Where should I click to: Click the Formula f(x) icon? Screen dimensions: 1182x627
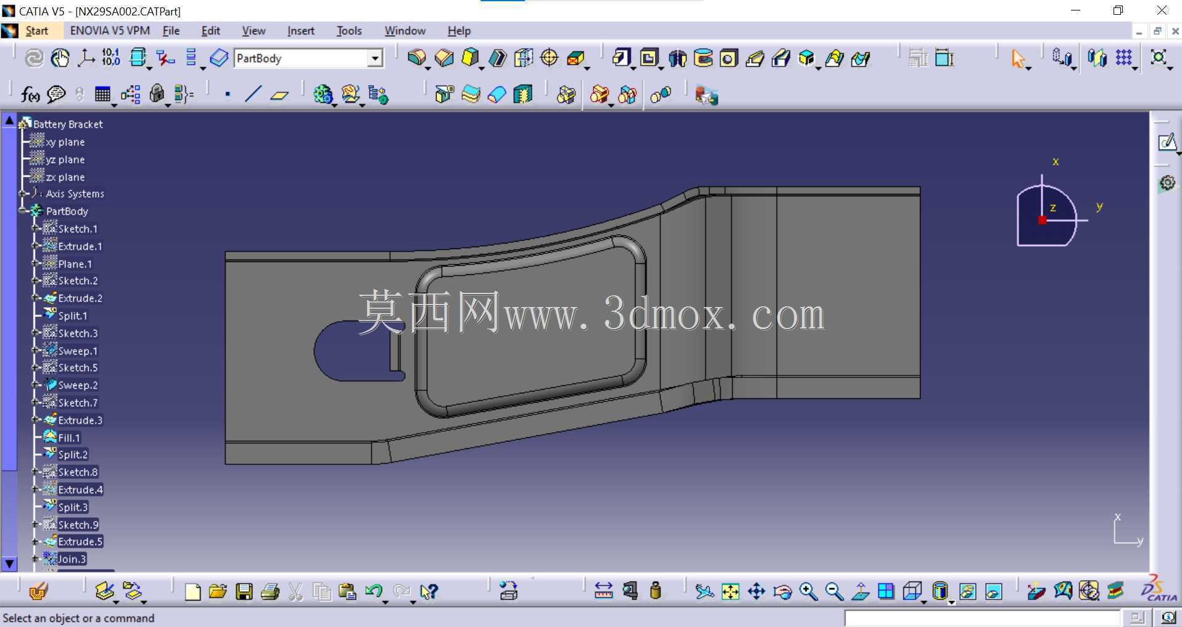click(x=30, y=94)
